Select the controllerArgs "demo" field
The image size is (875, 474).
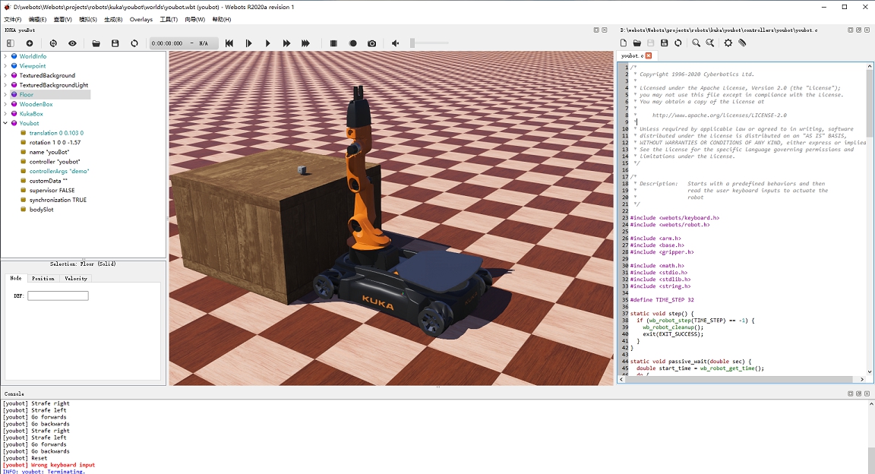59,172
